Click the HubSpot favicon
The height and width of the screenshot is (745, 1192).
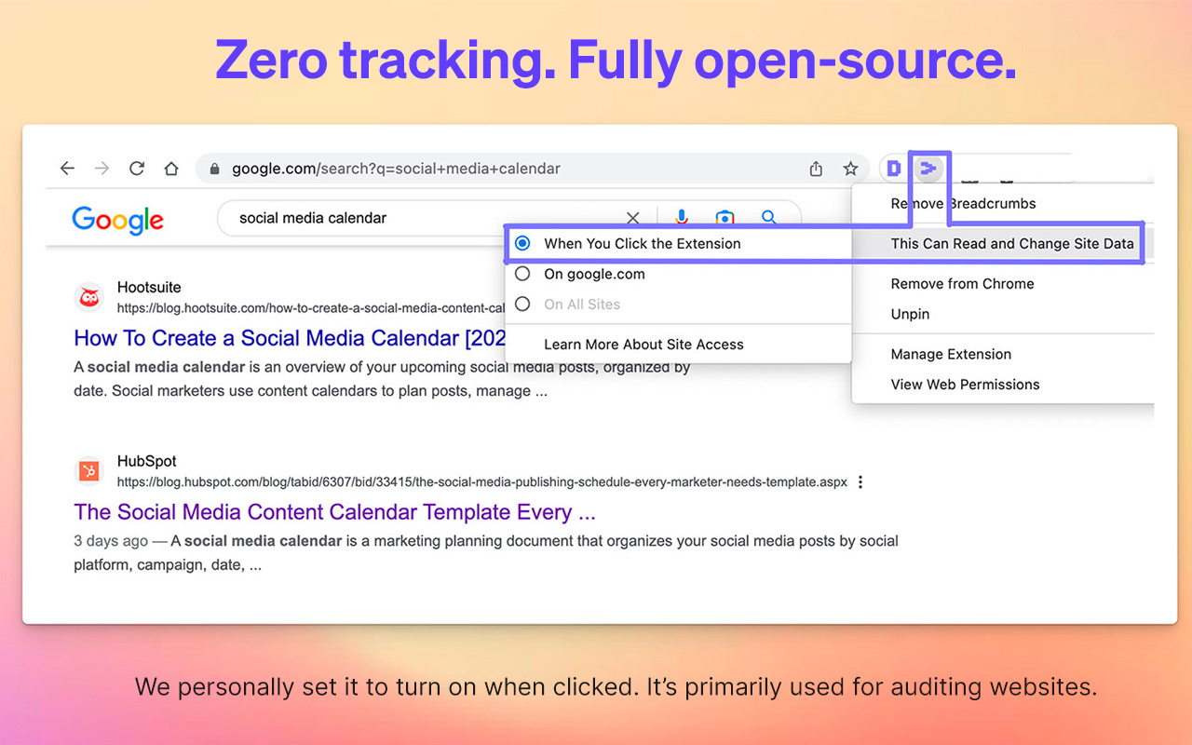(89, 470)
